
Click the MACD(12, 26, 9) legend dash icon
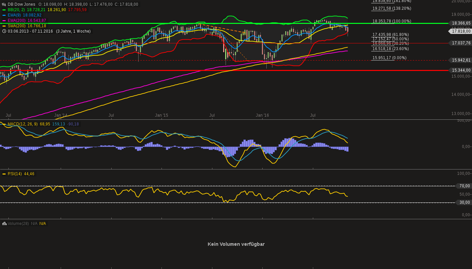coord(4,124)
